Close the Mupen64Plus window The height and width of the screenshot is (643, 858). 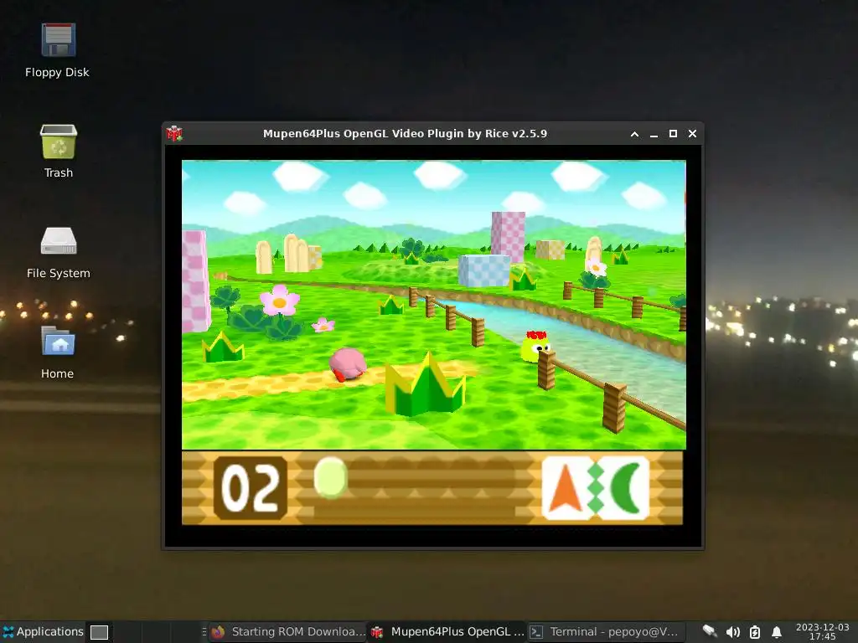tap(692, 134)
